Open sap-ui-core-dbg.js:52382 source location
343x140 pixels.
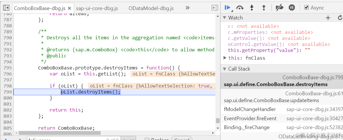[x=315, y=127]
